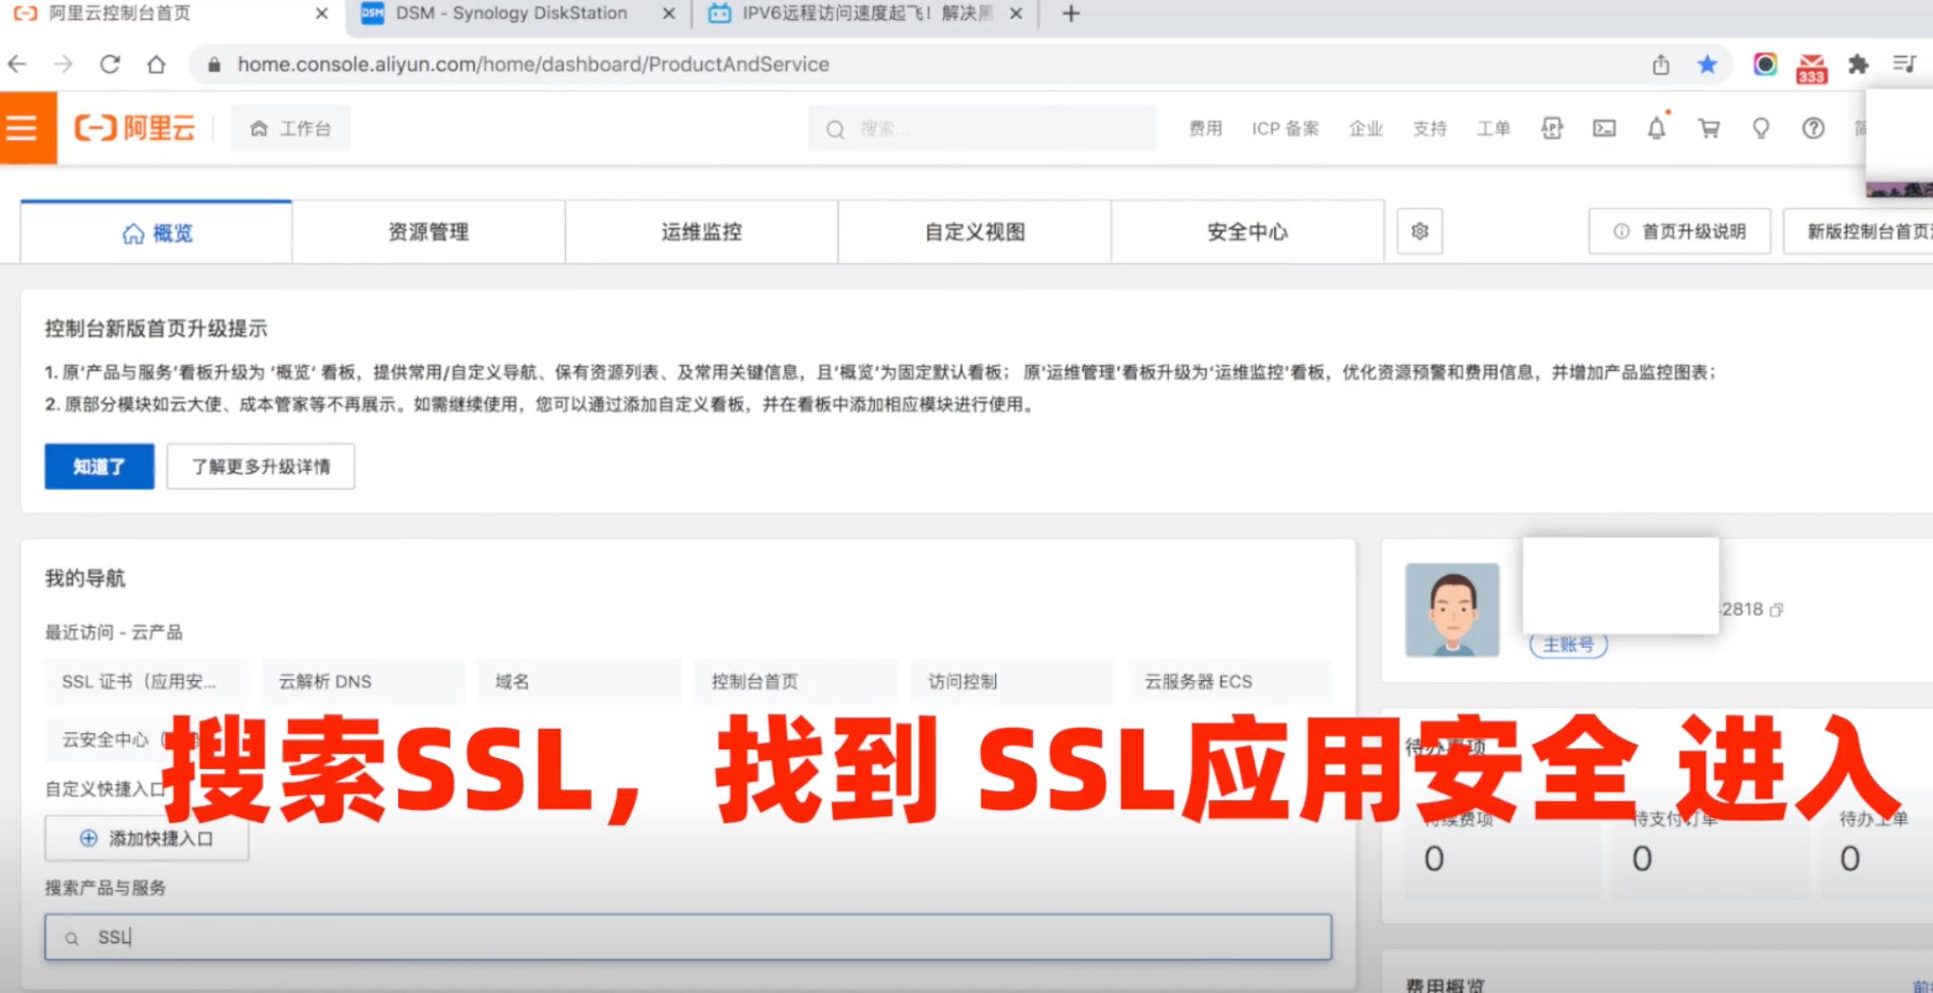Open a new browser tab with plus
Screen dimensions: 1933x993
pyautogui.click(x=1071, y=13)
